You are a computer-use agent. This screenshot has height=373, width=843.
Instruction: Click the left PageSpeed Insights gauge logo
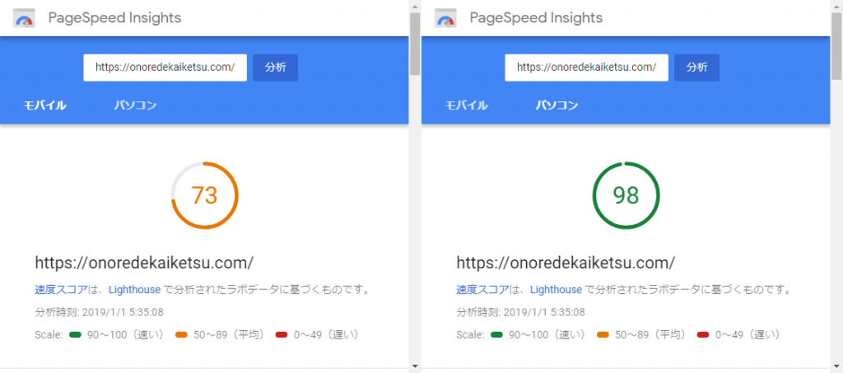point(24,18)
